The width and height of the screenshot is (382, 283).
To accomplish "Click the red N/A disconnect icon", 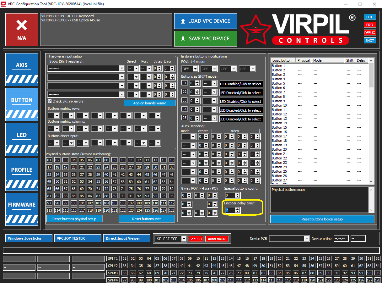I will pyautogui.click(x=22, y=30).
